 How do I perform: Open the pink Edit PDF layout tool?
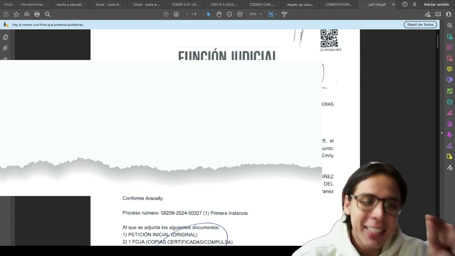[450, 47]
